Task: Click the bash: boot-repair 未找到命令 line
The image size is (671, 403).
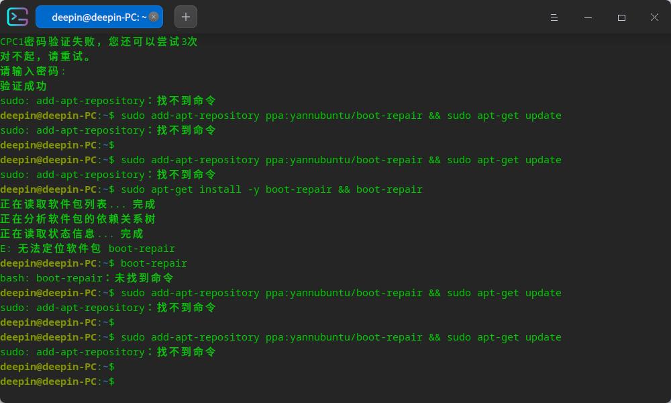Action: tap(87, 277)
